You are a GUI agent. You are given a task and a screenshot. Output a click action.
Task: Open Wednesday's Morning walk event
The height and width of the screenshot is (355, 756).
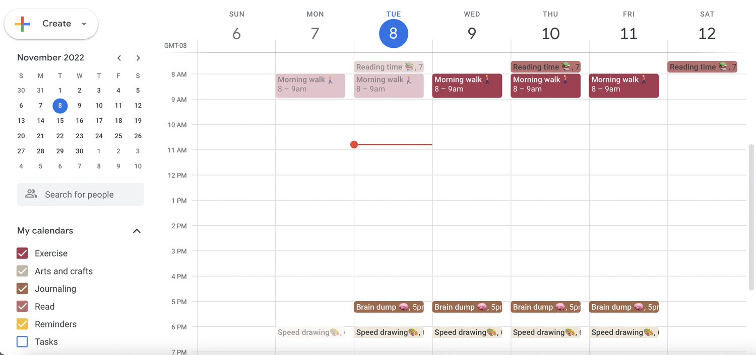(x=467, y=85)
